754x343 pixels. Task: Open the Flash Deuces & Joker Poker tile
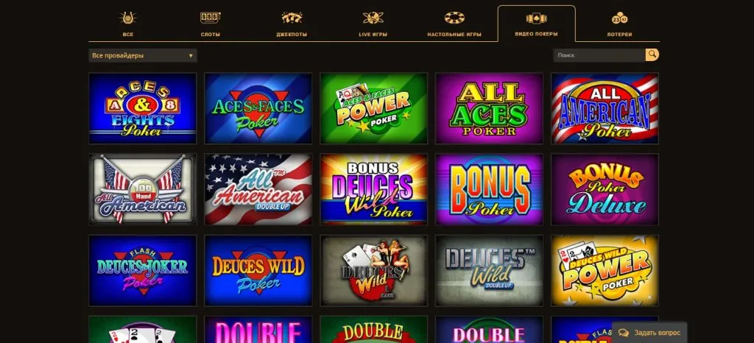click(142, 270)
